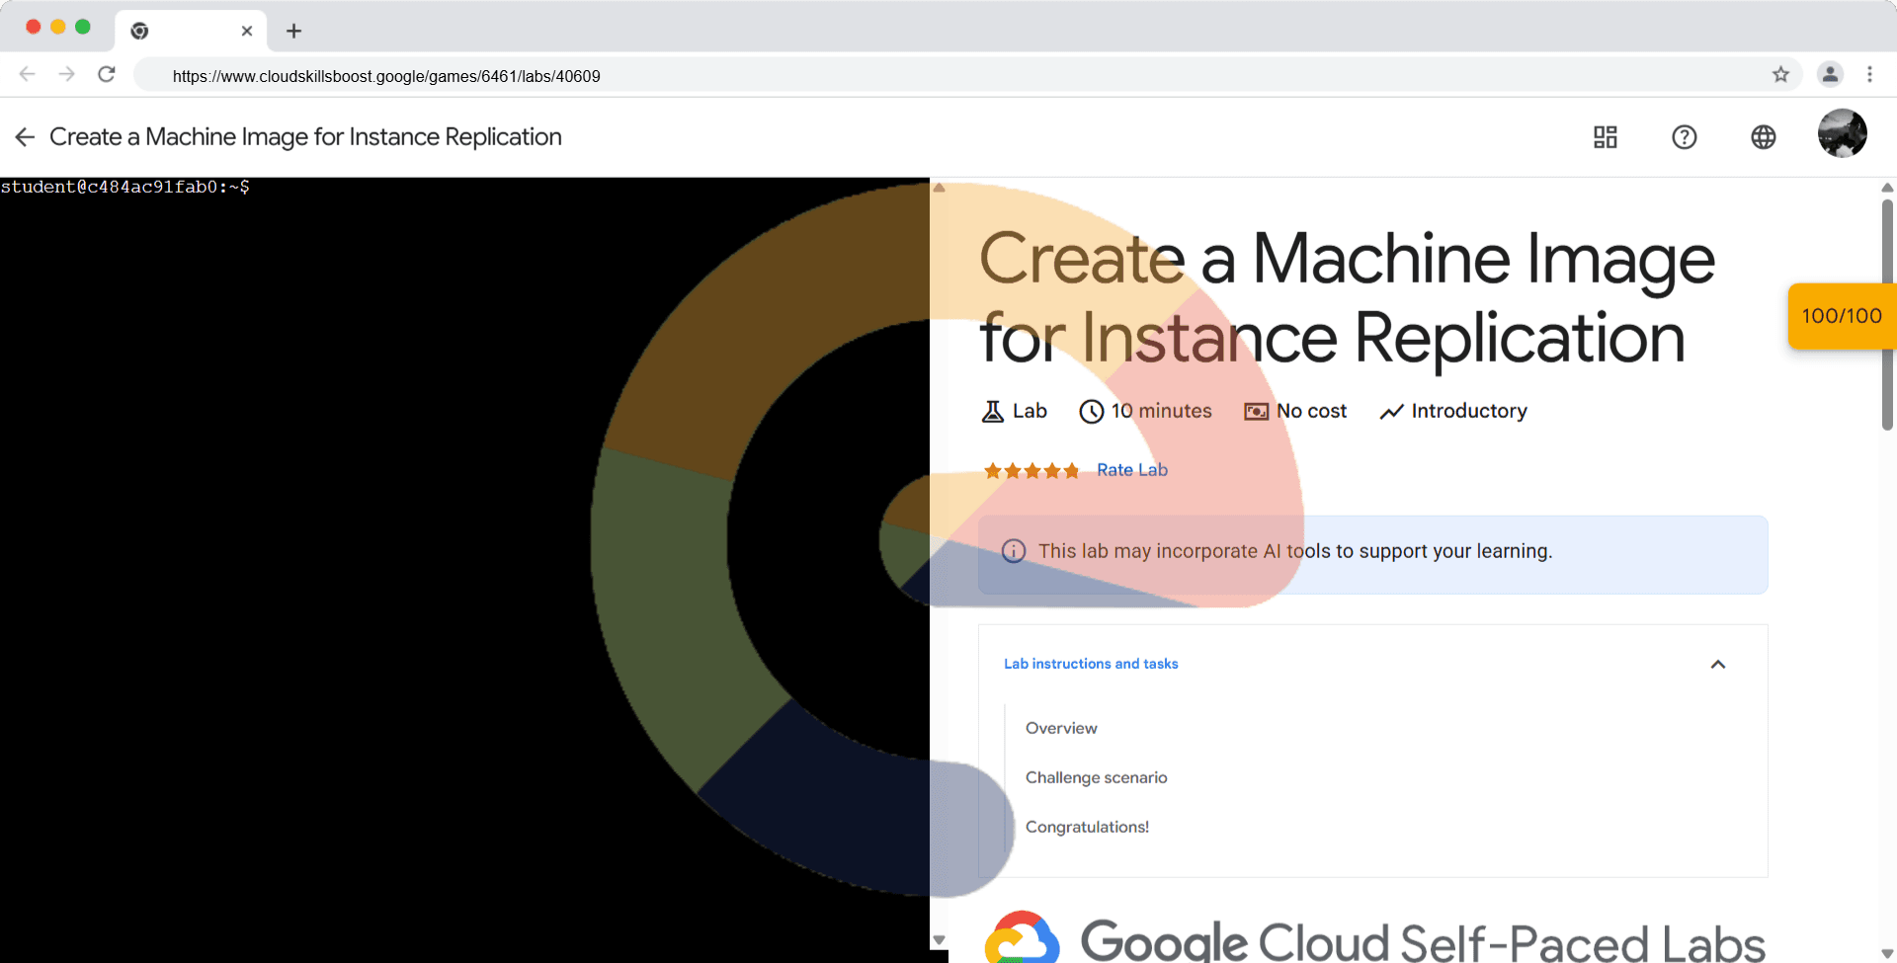Click the terminal panel scroll-down arrow
This screenshot has width=1897, height=963.
(940, 940)
